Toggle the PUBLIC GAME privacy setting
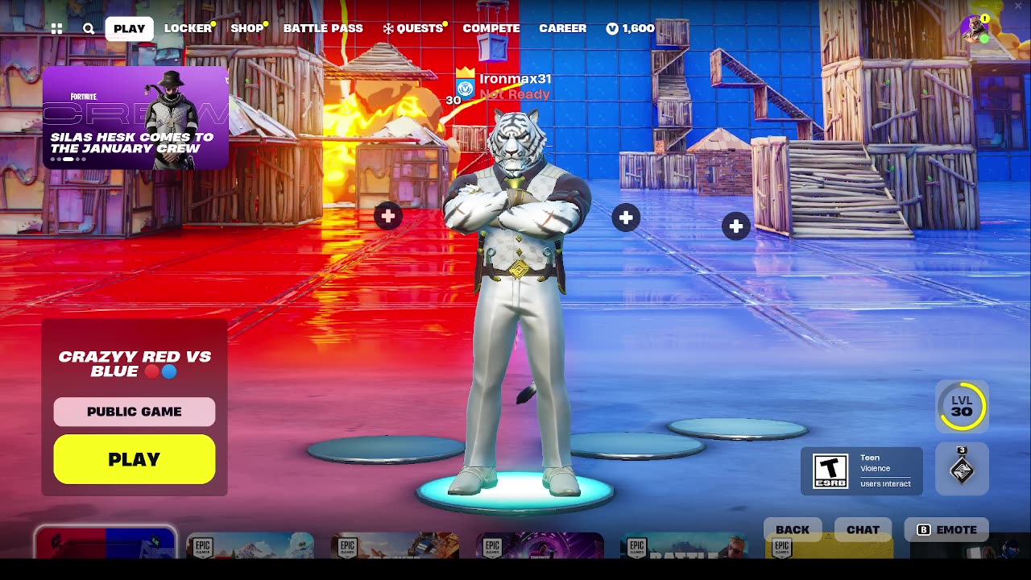1031x580 pixels. coord(135,412)
